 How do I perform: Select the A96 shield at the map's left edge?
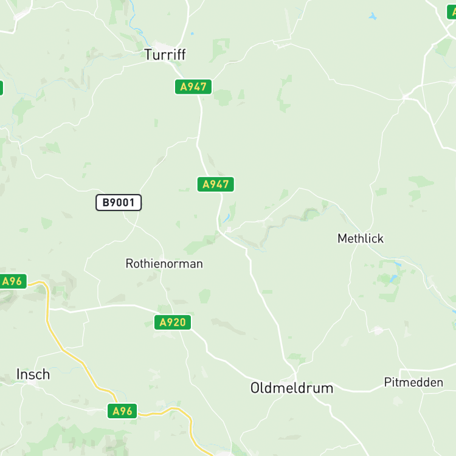pos(13,282)
